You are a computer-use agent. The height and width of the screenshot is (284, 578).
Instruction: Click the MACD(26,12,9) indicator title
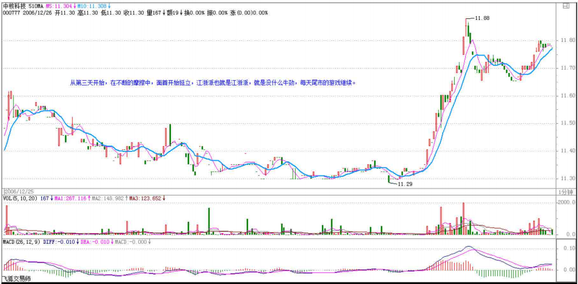[x=22, y=242]
